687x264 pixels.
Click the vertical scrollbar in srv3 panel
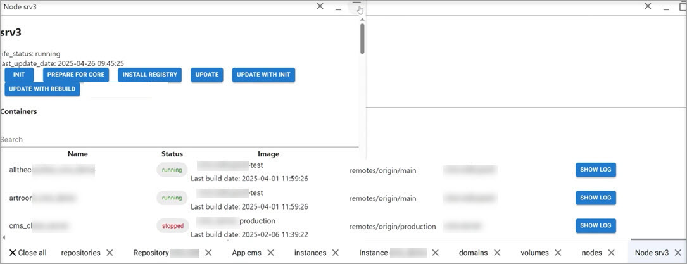(362, 39)
